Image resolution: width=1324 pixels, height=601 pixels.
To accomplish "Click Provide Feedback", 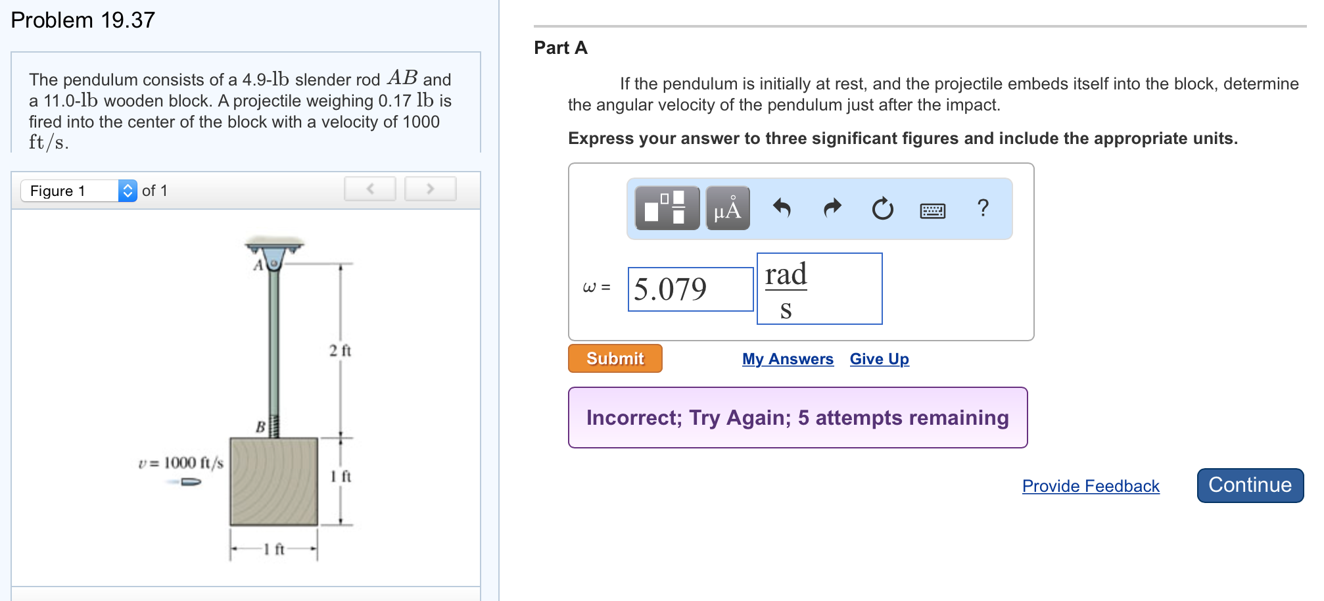I will click(x=1091, y=486).
